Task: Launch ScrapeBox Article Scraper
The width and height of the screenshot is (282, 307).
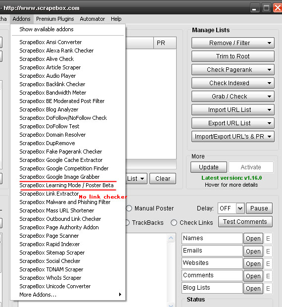Action: (68, 67)
